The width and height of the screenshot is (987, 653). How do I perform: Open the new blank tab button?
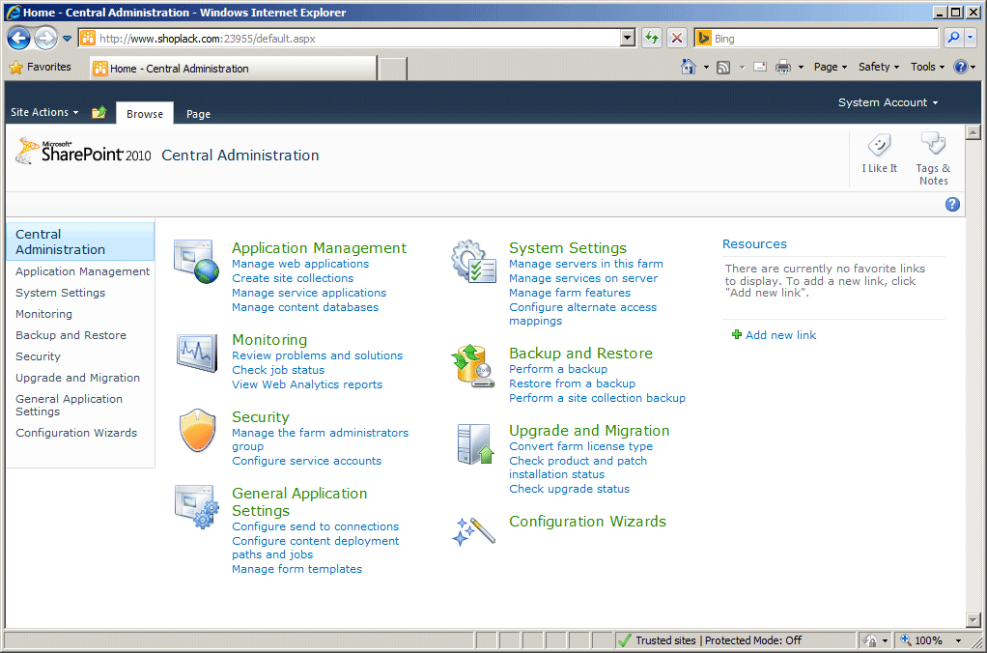pyautogui.click(x=393, y=68)
